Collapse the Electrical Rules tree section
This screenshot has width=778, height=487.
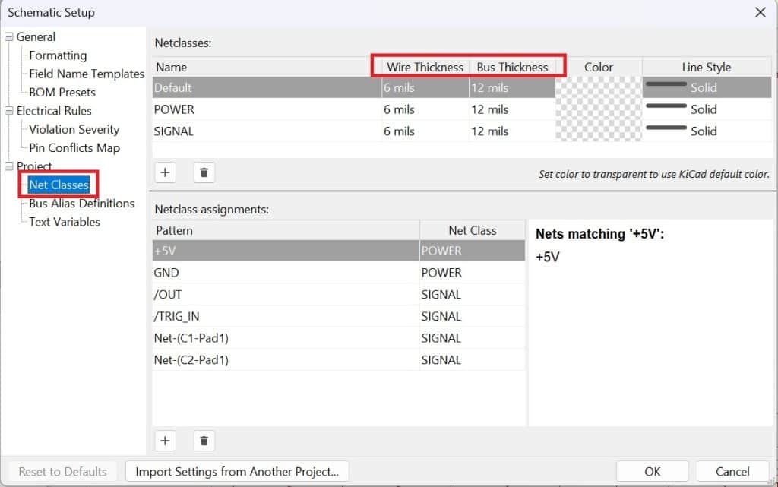tap(9, 111)
